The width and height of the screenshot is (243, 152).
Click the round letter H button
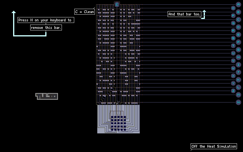coord(238,57)
